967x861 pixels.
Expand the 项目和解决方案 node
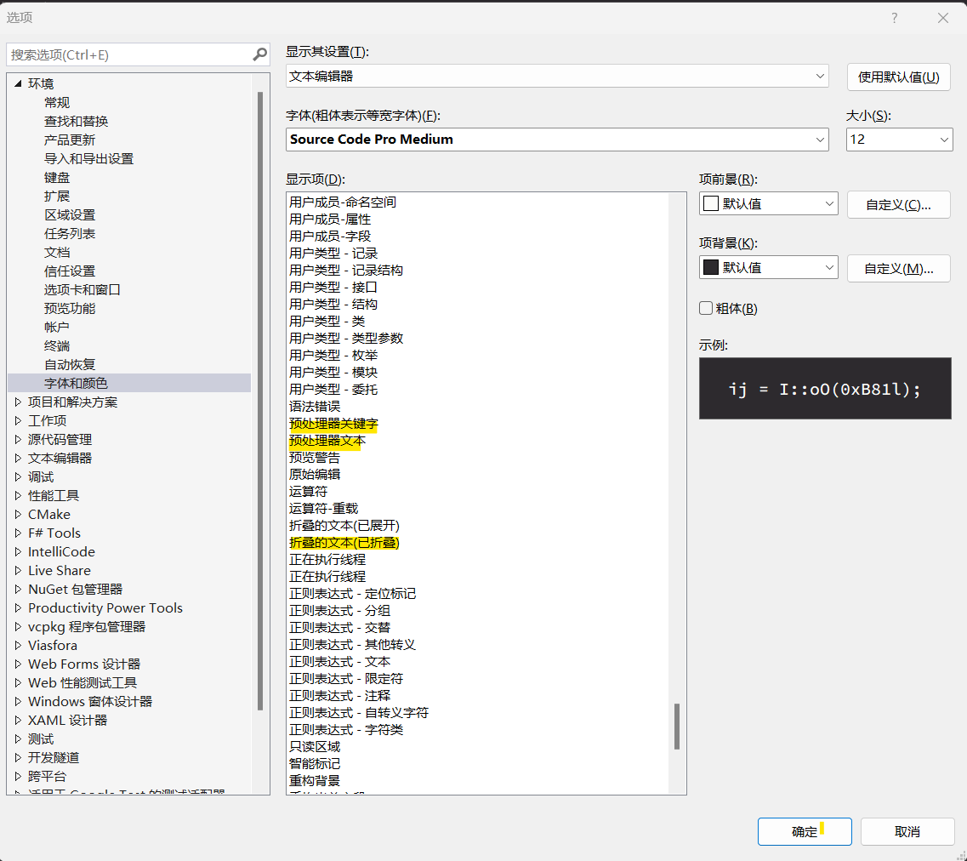pyautogui.click(x=18, y=402)
